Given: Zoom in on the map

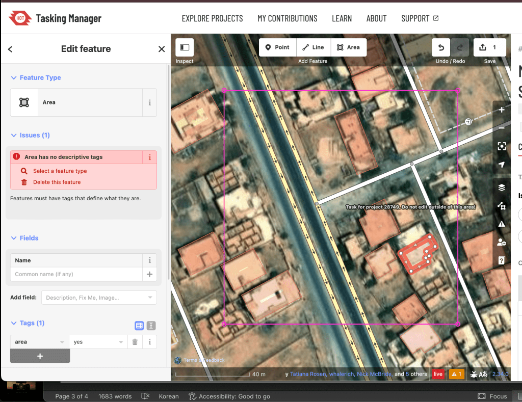Looking at the screenshot, I should [502, 110].
